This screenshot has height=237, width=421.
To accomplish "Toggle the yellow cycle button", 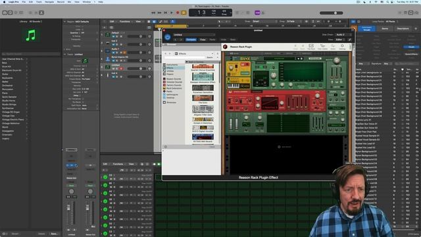I will (x=184, y=13).
